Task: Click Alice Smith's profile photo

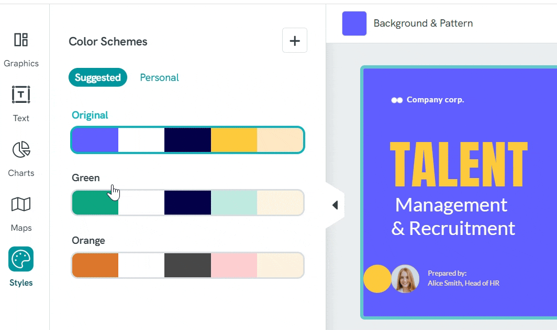Action: tap(406, 279)
